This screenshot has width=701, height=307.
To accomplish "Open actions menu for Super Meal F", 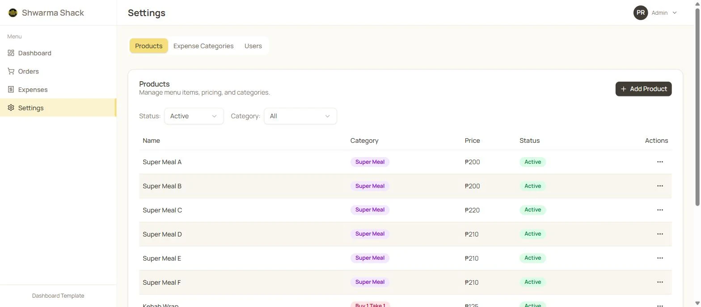I will point(660,282).
